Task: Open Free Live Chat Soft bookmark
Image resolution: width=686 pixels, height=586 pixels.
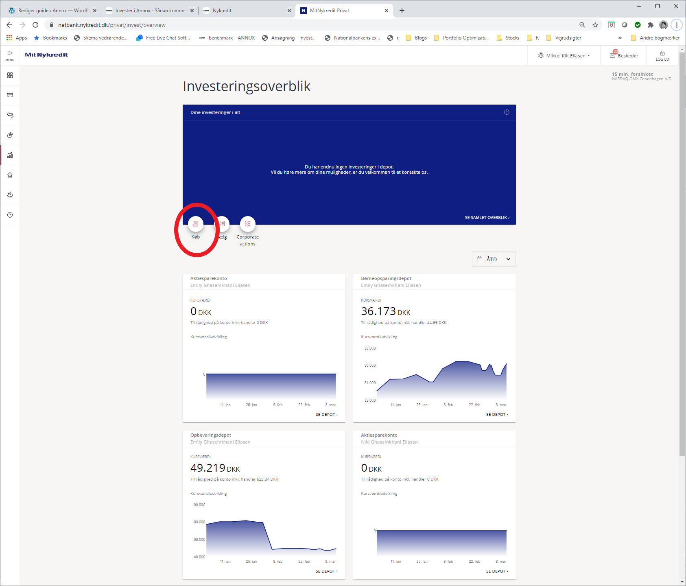Action: click(163, 38)
